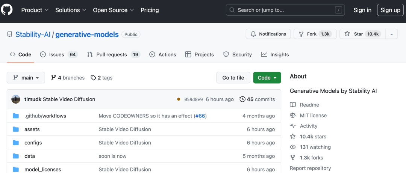This screenshot has width=406, height=173.
Task: Expand the Solutions menu
Action: click(x=71, y=10)
